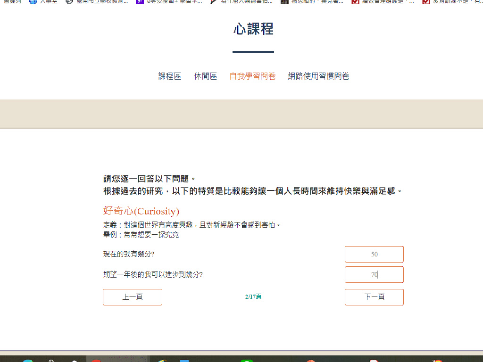483x362 pixels.
Task: Click the 績效管理應該是 bookmark checkmark icon
Action: pos(356,1)
